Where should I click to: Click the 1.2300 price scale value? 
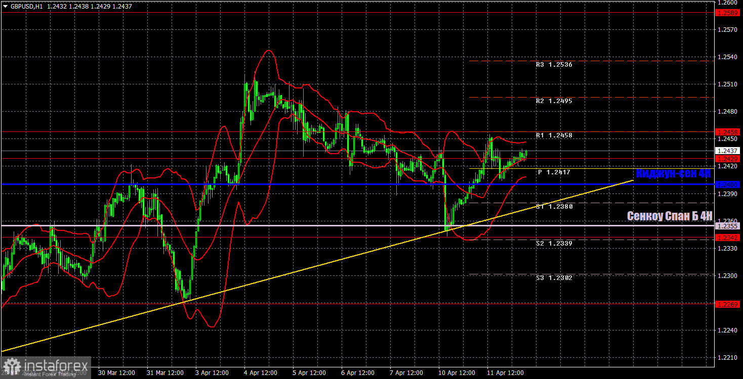(727, 275)
